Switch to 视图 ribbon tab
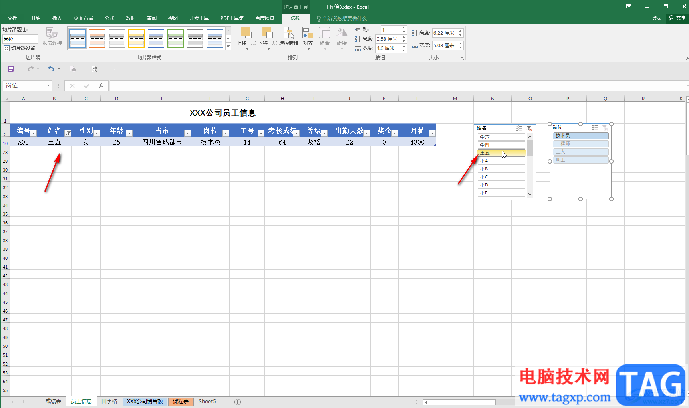Screen dimensions: 689x408 (x=173, y=18)
